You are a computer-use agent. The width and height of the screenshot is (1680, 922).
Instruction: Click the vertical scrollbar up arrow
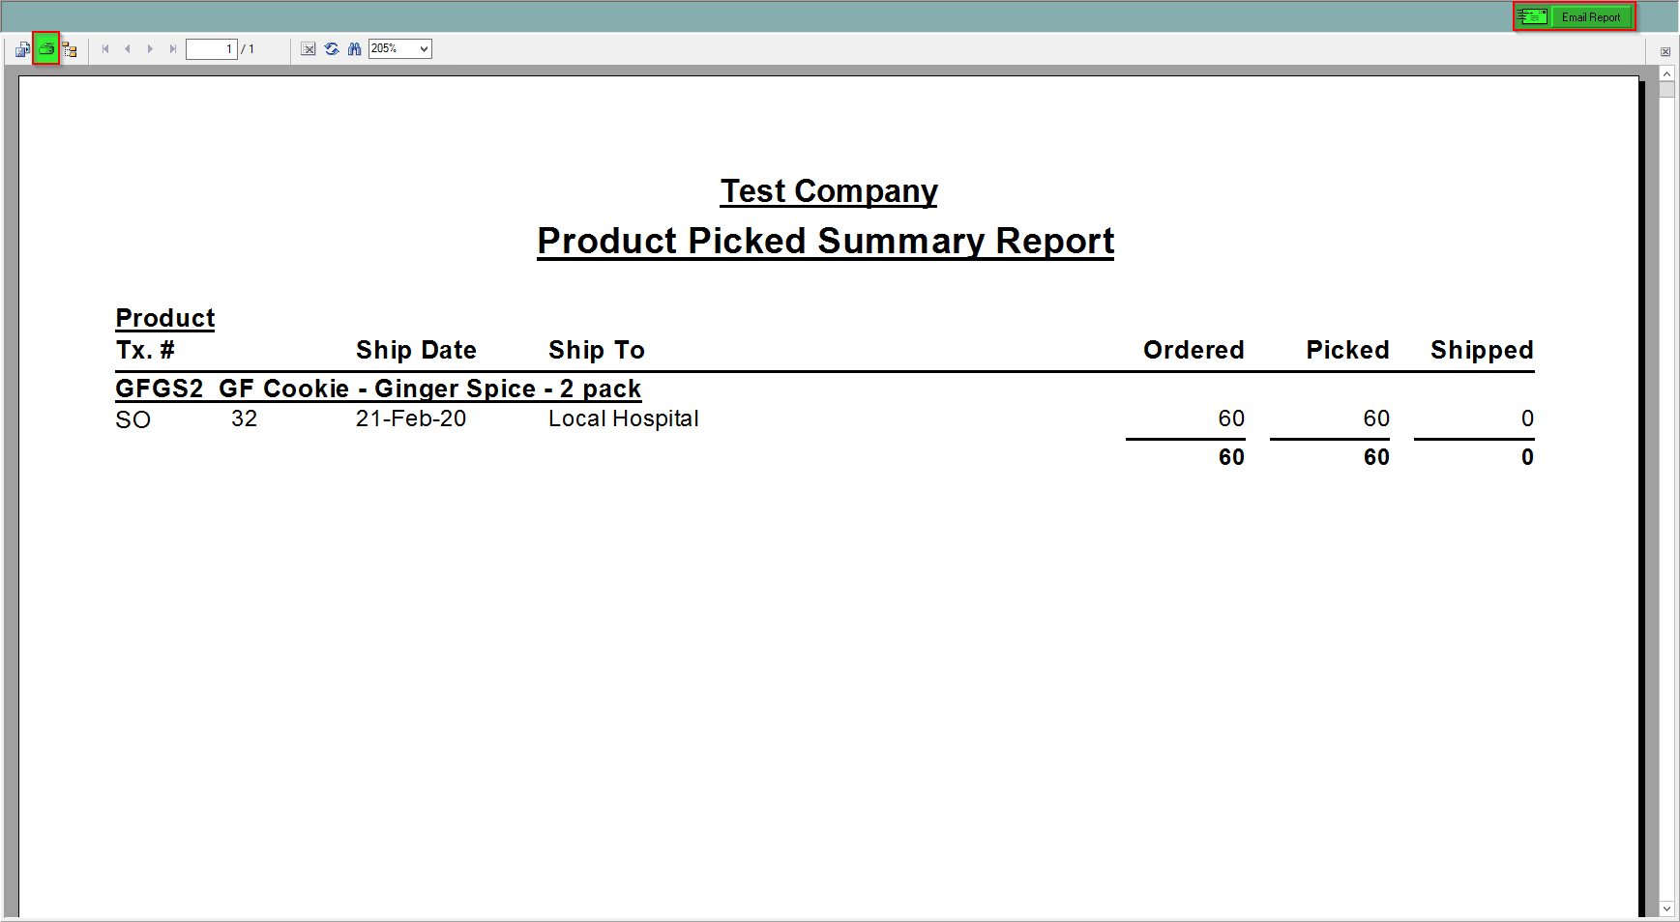pyautogui.click(x=1666, y=73)
